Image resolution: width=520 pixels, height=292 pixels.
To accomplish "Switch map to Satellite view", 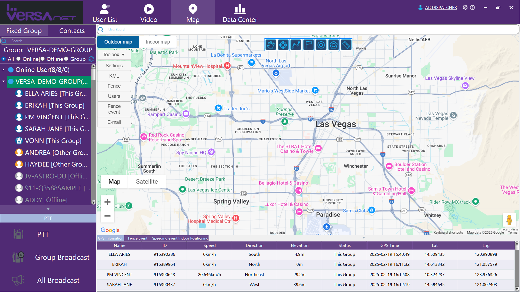I will click(x=147, y=181).
